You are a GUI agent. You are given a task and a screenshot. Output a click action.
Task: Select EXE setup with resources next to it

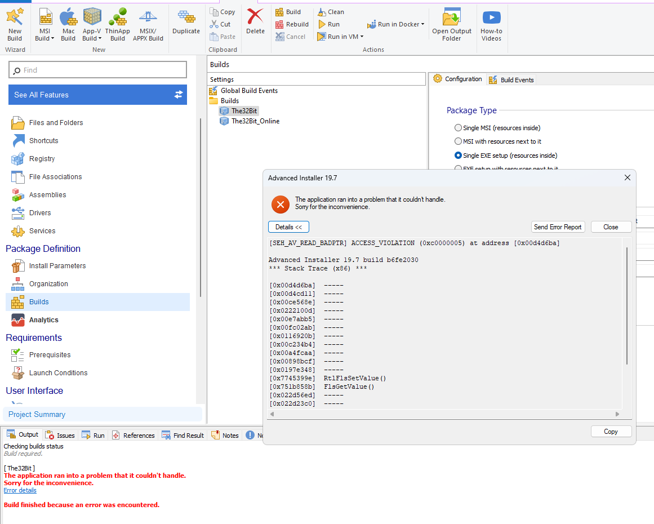pos(459,168)
